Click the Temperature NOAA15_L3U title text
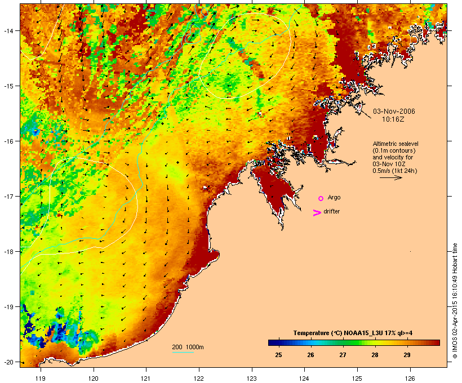This screenshot has height=383, width=462. click(x=353, y=333)
